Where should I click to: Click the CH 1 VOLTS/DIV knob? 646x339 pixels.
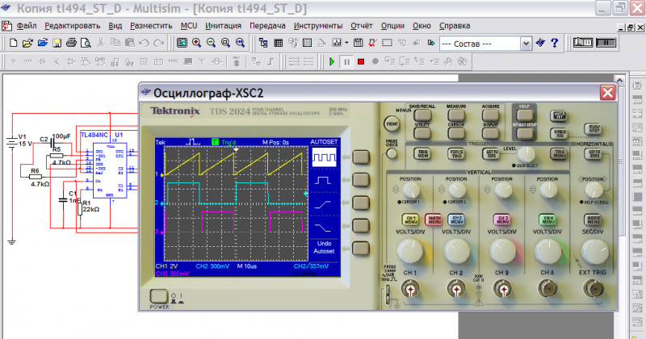[x=410, y=250]
